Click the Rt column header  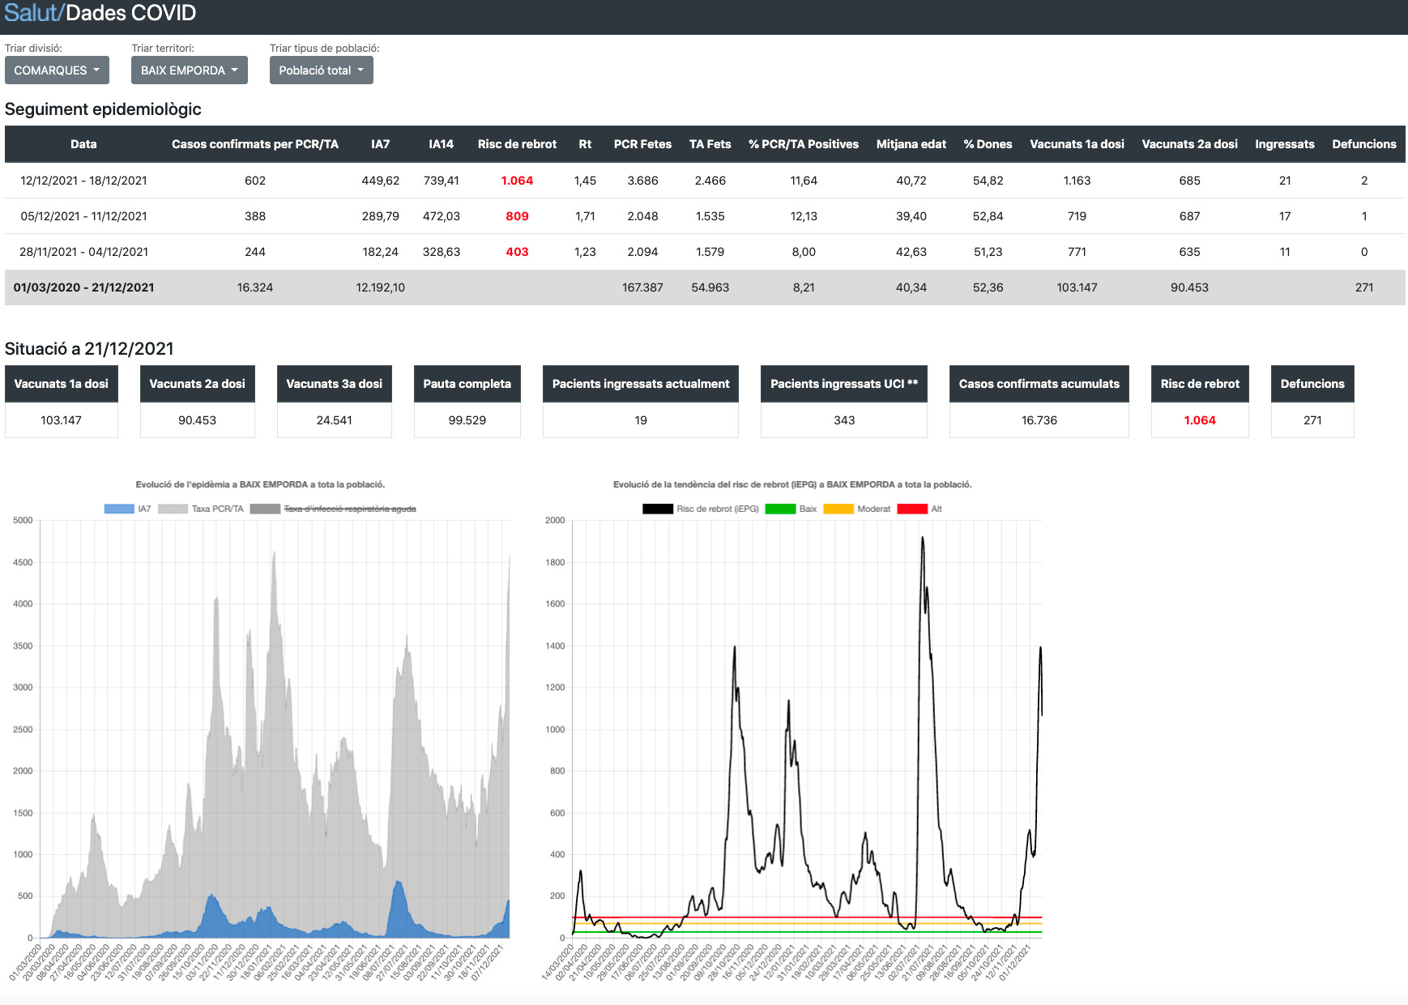(585, 144)
